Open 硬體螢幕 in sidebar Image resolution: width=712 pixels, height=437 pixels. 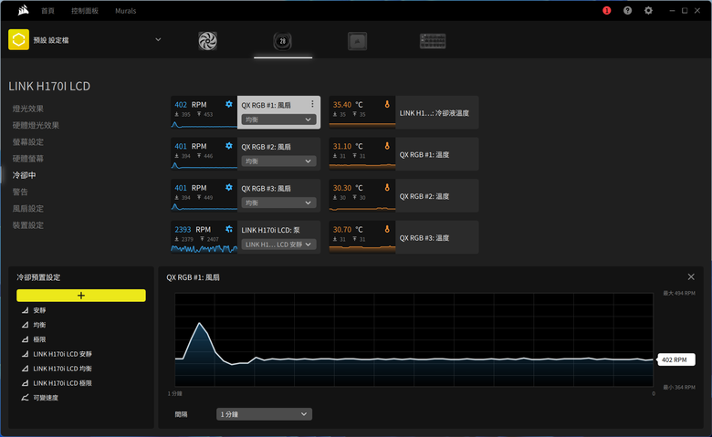coord(28,159)
